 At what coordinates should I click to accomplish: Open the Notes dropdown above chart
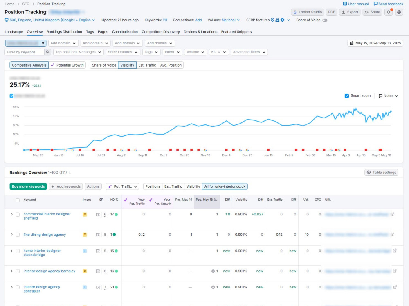(x=388, y=96)
